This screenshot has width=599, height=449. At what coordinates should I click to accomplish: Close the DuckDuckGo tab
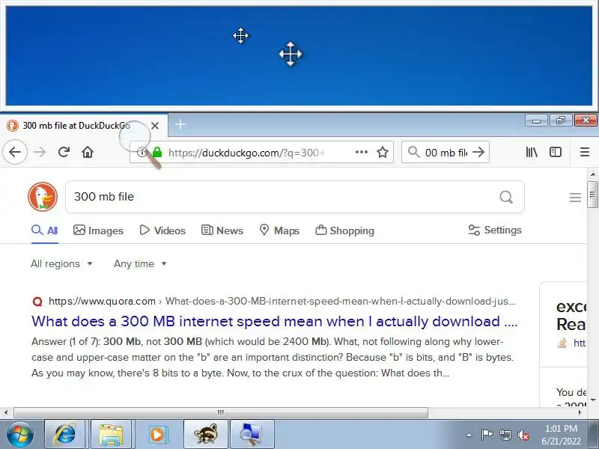coord(155,126)
